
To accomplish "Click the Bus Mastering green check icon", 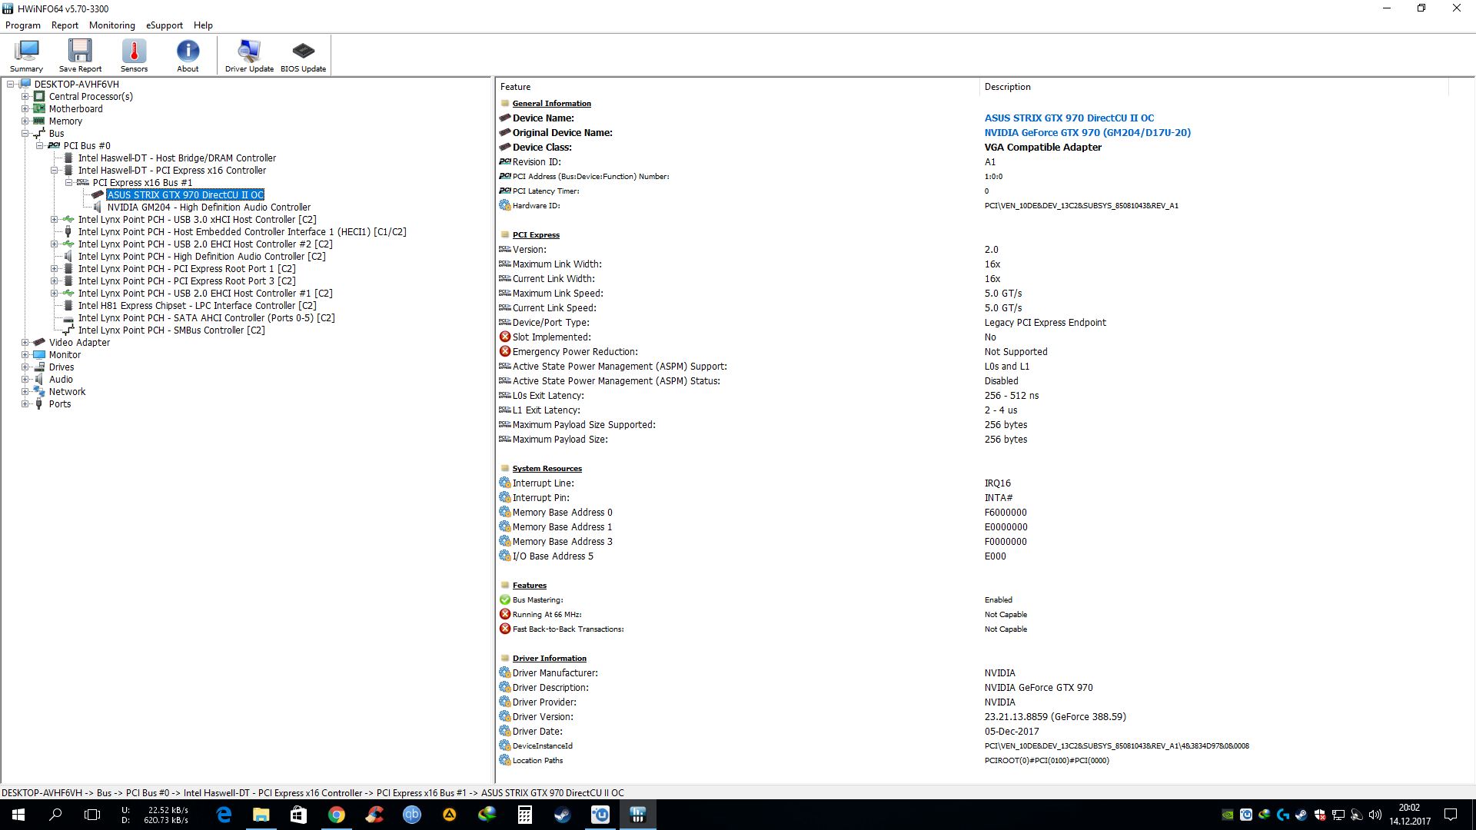I will pyautogui.click(x=505, y=599).
